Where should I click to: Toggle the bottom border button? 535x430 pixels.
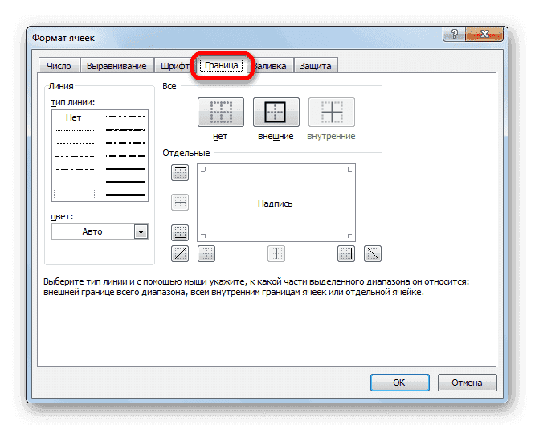[180, 233]
